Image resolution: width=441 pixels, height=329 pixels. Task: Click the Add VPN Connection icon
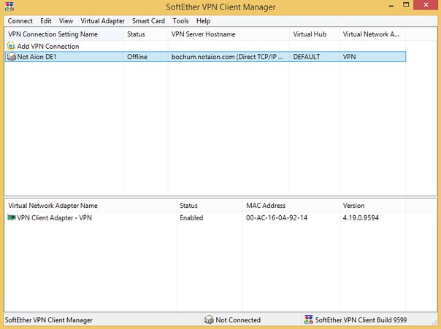(11, 46)
